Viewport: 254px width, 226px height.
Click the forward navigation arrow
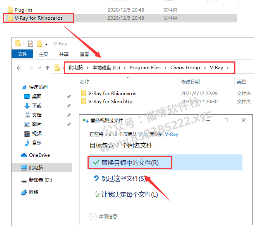(31, 68)
